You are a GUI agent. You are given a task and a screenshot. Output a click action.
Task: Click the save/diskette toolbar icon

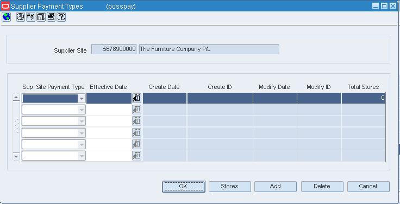pos(41,17)
